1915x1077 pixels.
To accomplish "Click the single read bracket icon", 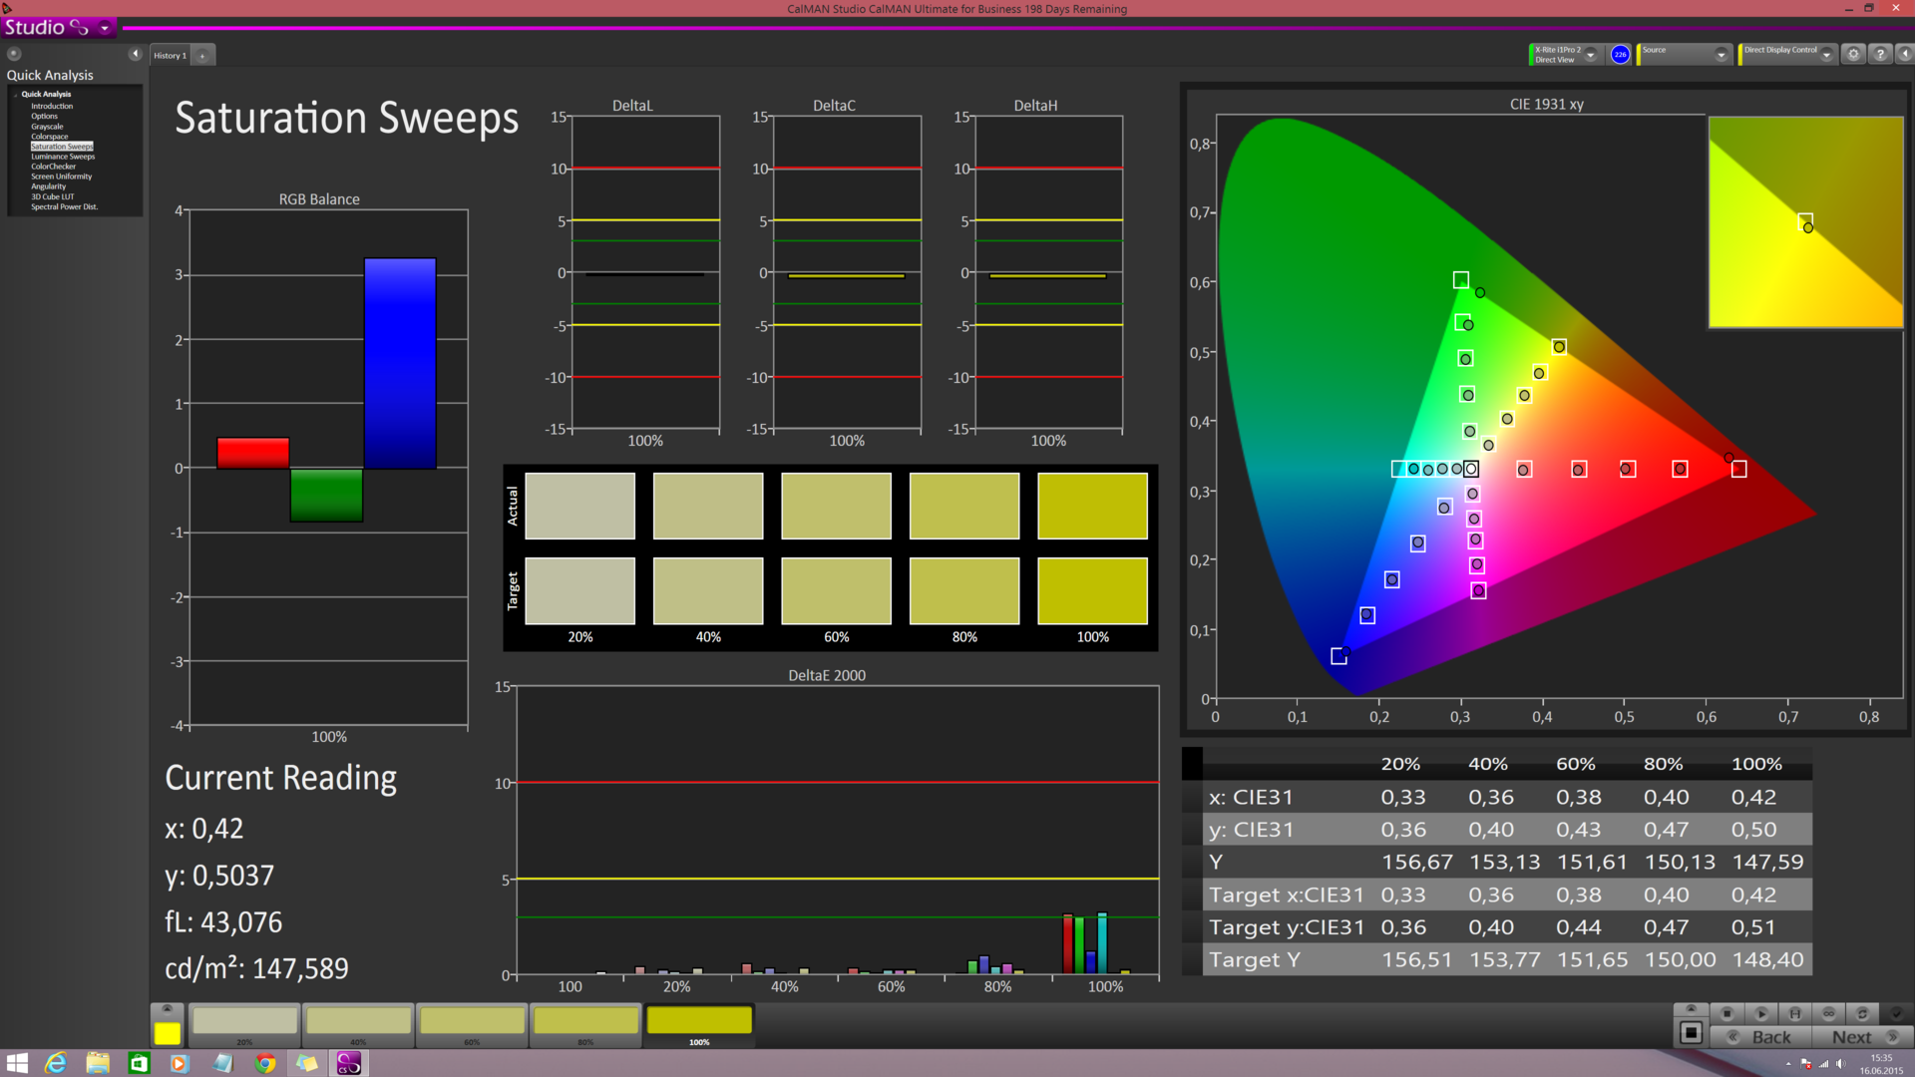I will [1795, 1013].
